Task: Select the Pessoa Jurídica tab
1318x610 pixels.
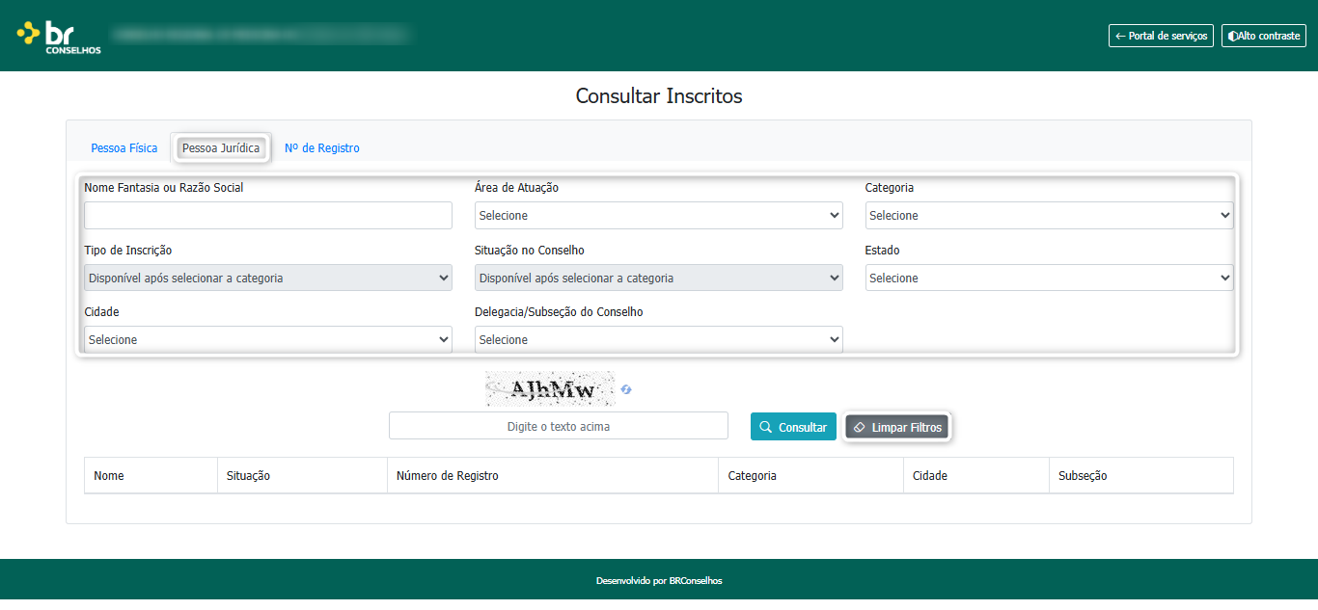Action: (x=221, y=148)
